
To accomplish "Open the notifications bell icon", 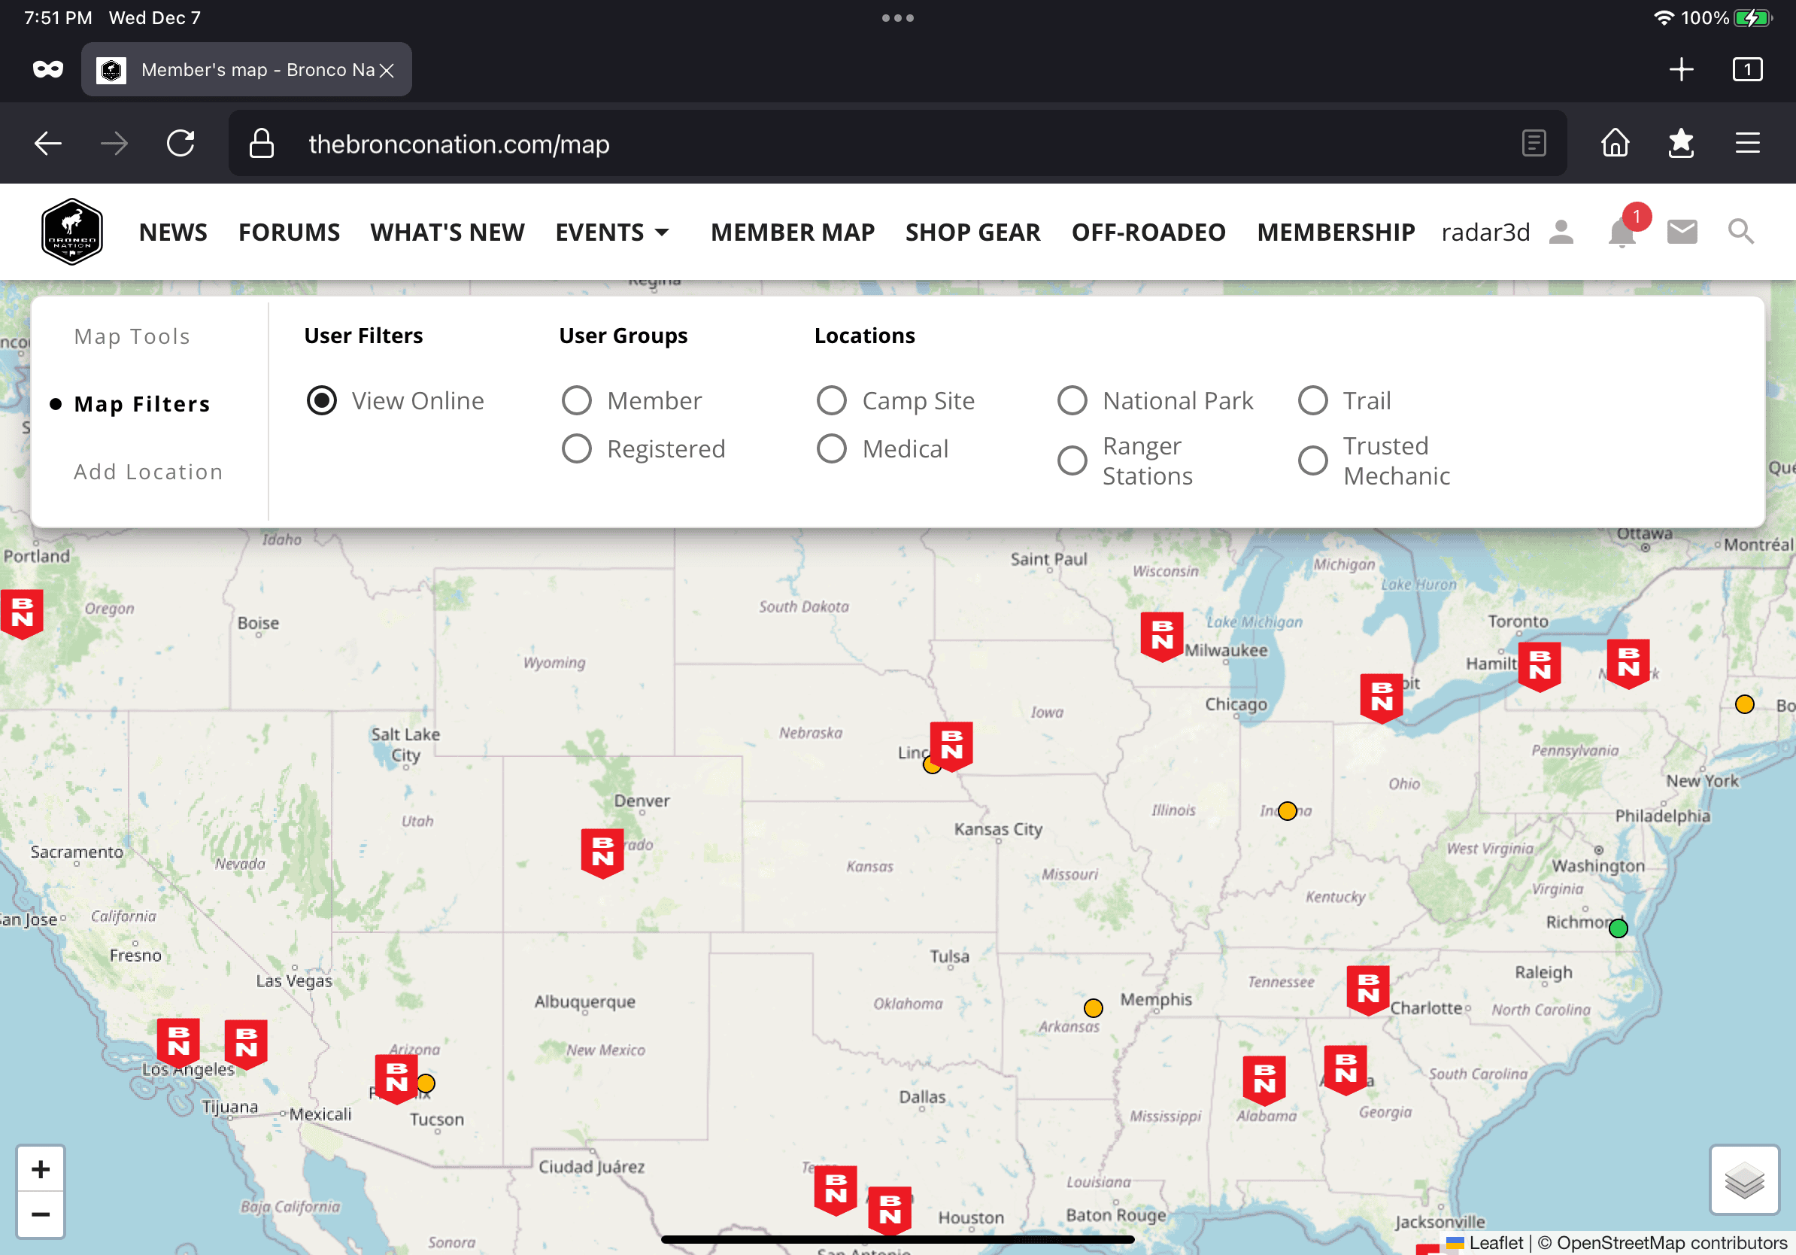I will pyautogui.click(x=1622, y=232).
